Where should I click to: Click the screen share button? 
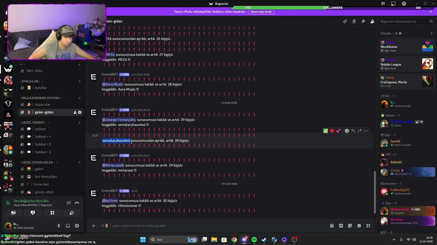[33, 213]
